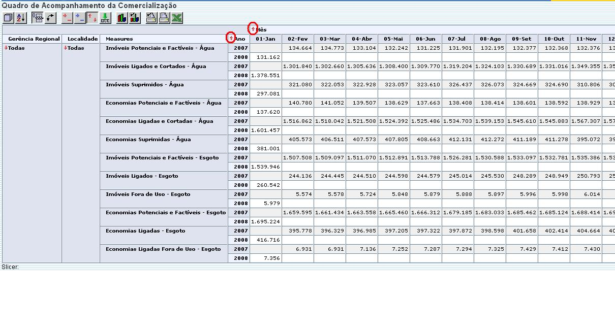Select the Measures column header
This screenshot has width=615, height=331.
[119, 39]
